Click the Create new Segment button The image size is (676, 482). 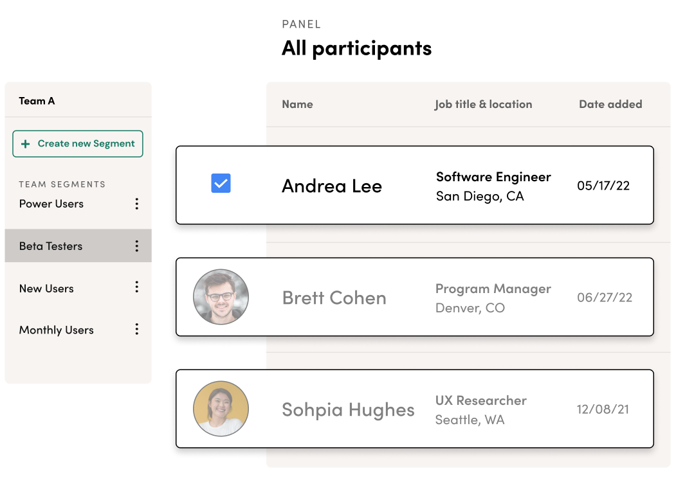point(77,143)
